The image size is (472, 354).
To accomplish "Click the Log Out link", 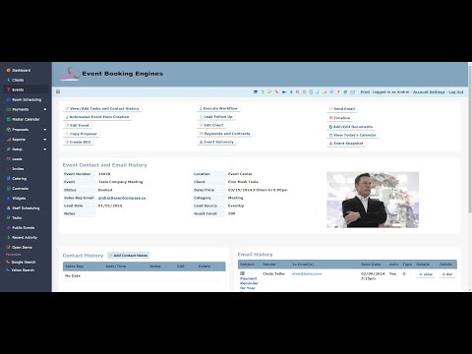I will pyautogui.click(x=456, y=92).
